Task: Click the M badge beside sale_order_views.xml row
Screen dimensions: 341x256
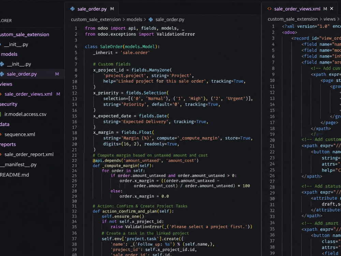Action: 58,94
